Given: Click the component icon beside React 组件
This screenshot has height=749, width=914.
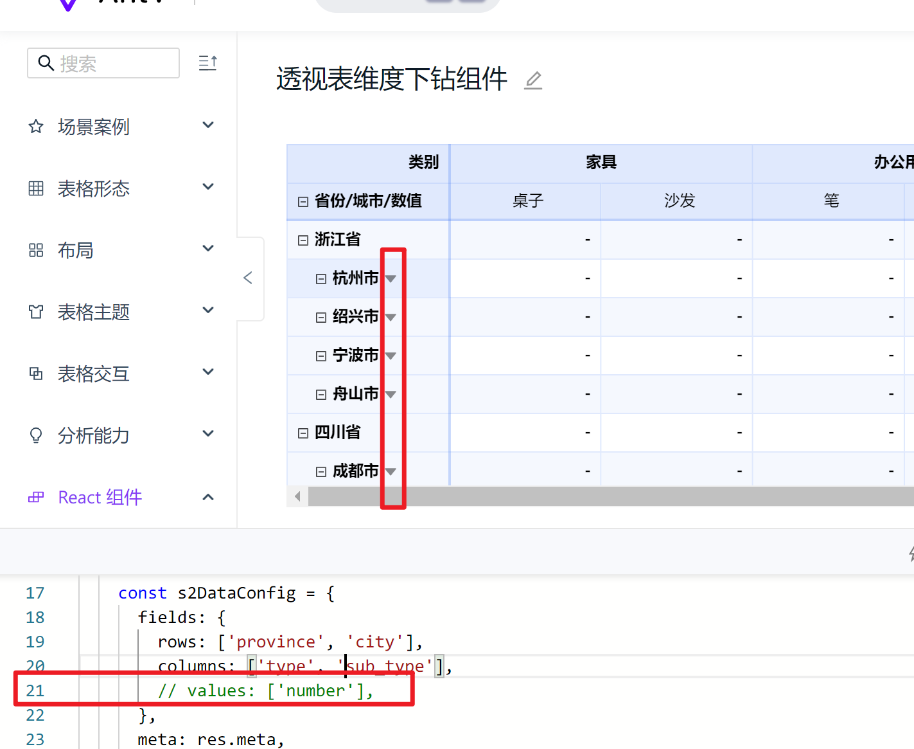Looking at the screenshot, I should pyautogui.click(x=35, y=497).
